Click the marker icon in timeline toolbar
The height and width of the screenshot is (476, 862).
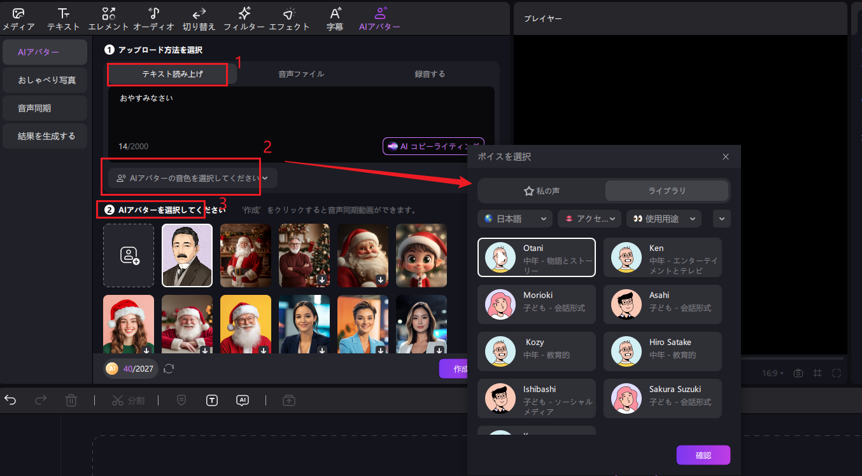click(181, 400)
